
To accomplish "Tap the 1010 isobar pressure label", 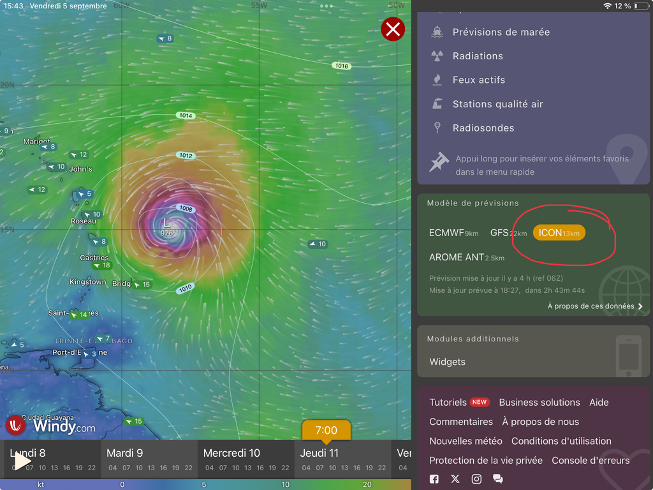I will click(186, 288).
